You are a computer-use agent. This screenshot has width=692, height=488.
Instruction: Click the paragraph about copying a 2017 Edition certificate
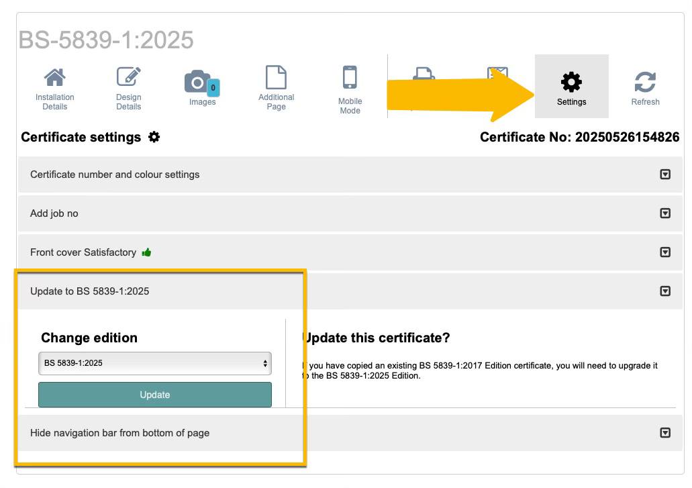click(480, 371)
